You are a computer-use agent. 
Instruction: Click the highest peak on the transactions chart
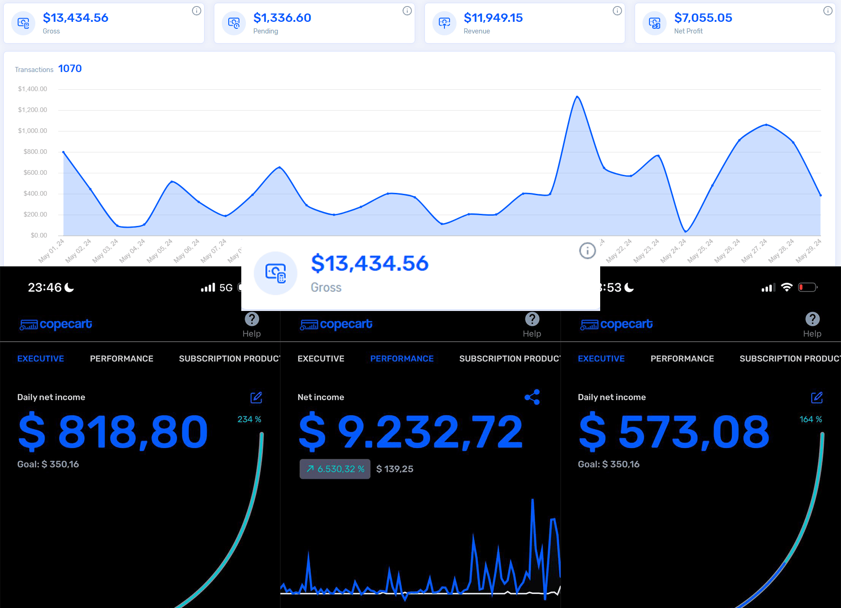(x=577, y=97)
